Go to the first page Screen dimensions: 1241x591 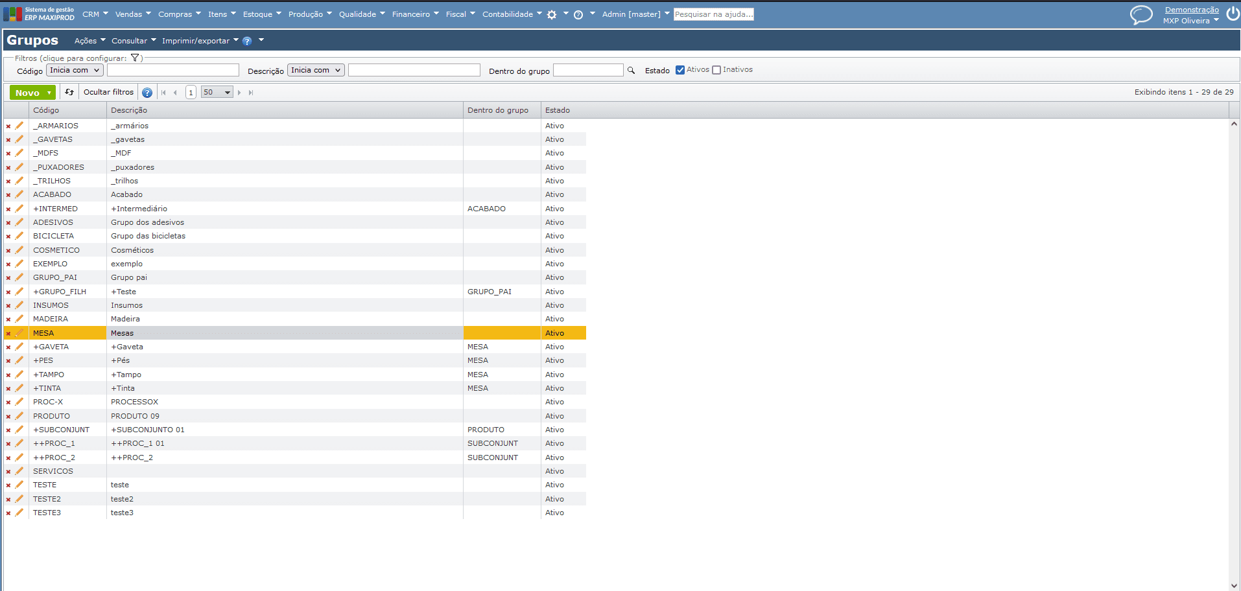[163, 93]
